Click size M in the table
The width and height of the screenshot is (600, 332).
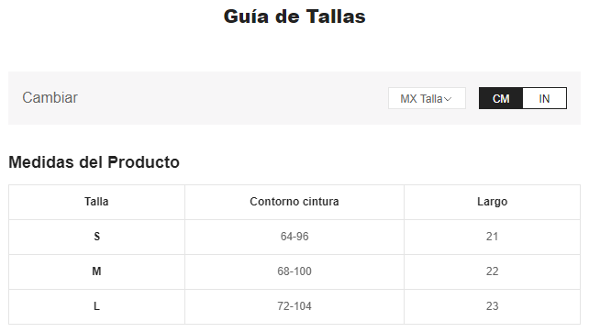(96, 271)
